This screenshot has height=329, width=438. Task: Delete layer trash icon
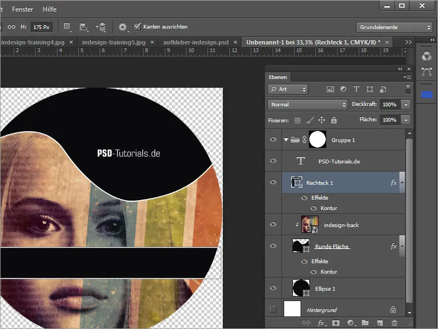(x=394, y=323)
